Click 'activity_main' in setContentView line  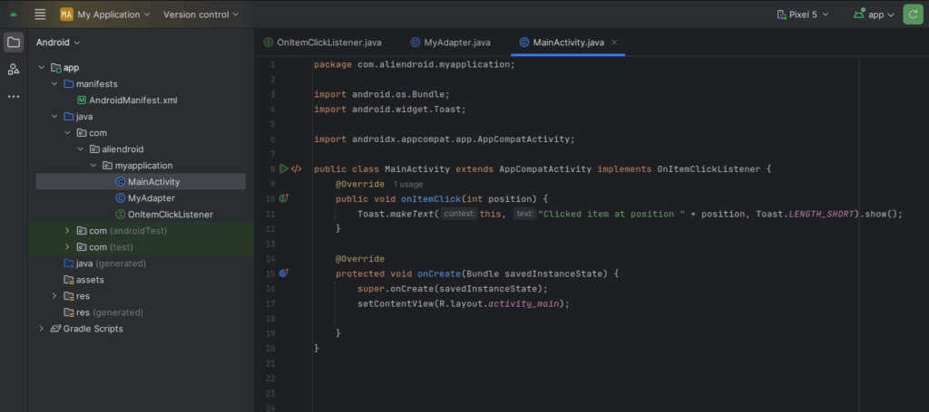click(x=523, y=303)
